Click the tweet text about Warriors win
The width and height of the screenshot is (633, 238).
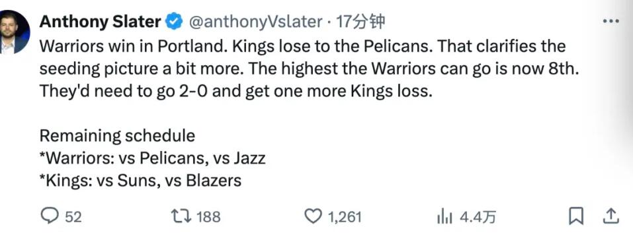[309, 69]
